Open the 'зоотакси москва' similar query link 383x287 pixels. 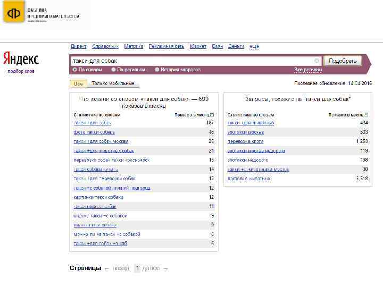click(x=246, y=132)
